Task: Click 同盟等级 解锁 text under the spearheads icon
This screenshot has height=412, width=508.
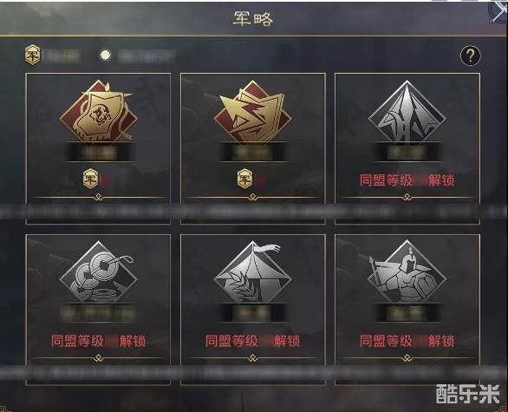Action: (407, 180)
